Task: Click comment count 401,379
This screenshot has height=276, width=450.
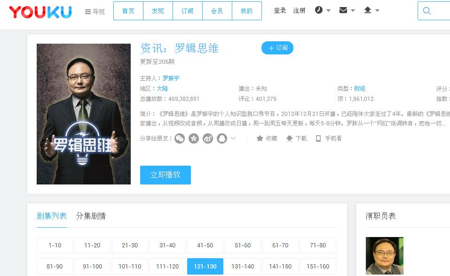Action: (x=266, y=99)
